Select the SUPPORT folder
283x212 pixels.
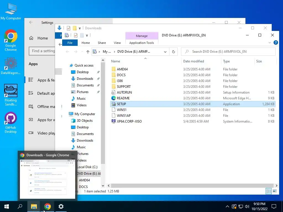click(x=124, y=86)
